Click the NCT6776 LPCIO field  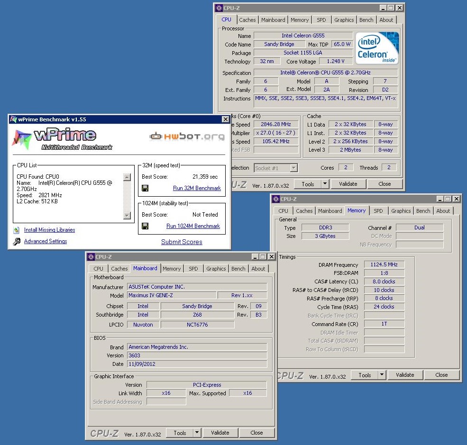(x=197, y=325)
